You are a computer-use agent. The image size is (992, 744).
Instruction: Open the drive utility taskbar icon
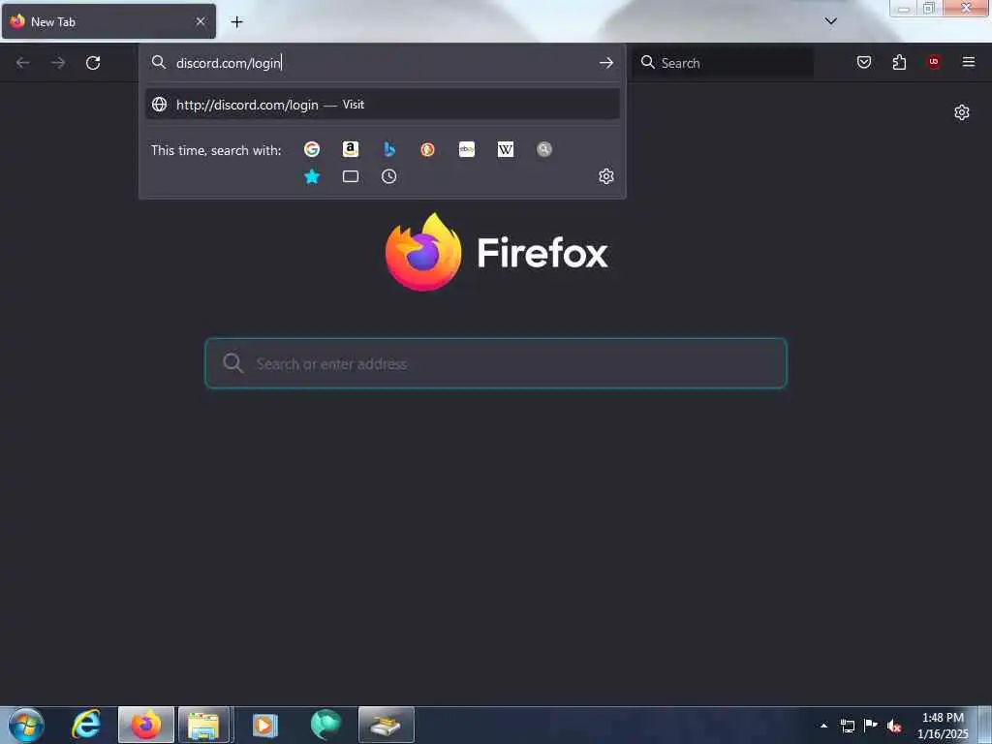[386, 725]
